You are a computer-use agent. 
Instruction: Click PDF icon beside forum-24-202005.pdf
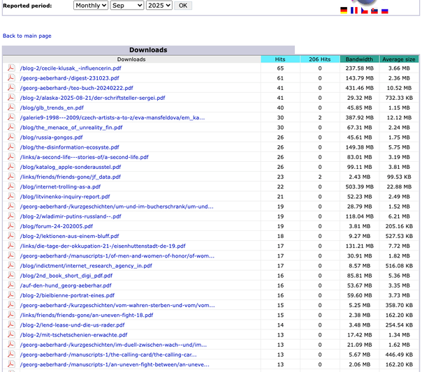tap(11, 226)
